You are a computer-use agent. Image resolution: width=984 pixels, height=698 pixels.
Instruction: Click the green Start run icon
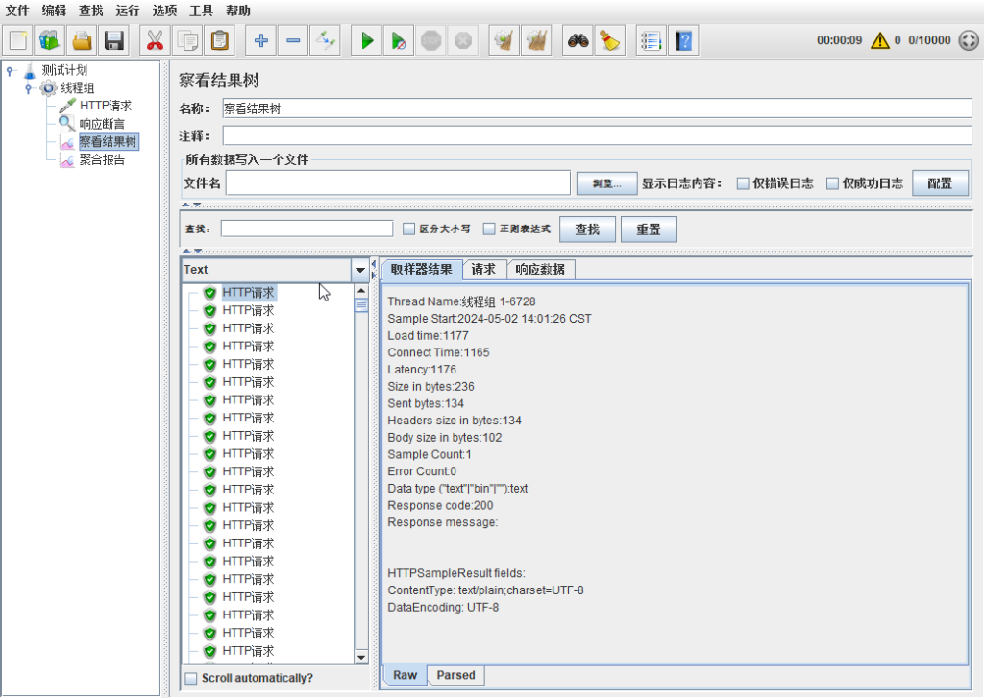pyautogui.click(x=367, y=40)
